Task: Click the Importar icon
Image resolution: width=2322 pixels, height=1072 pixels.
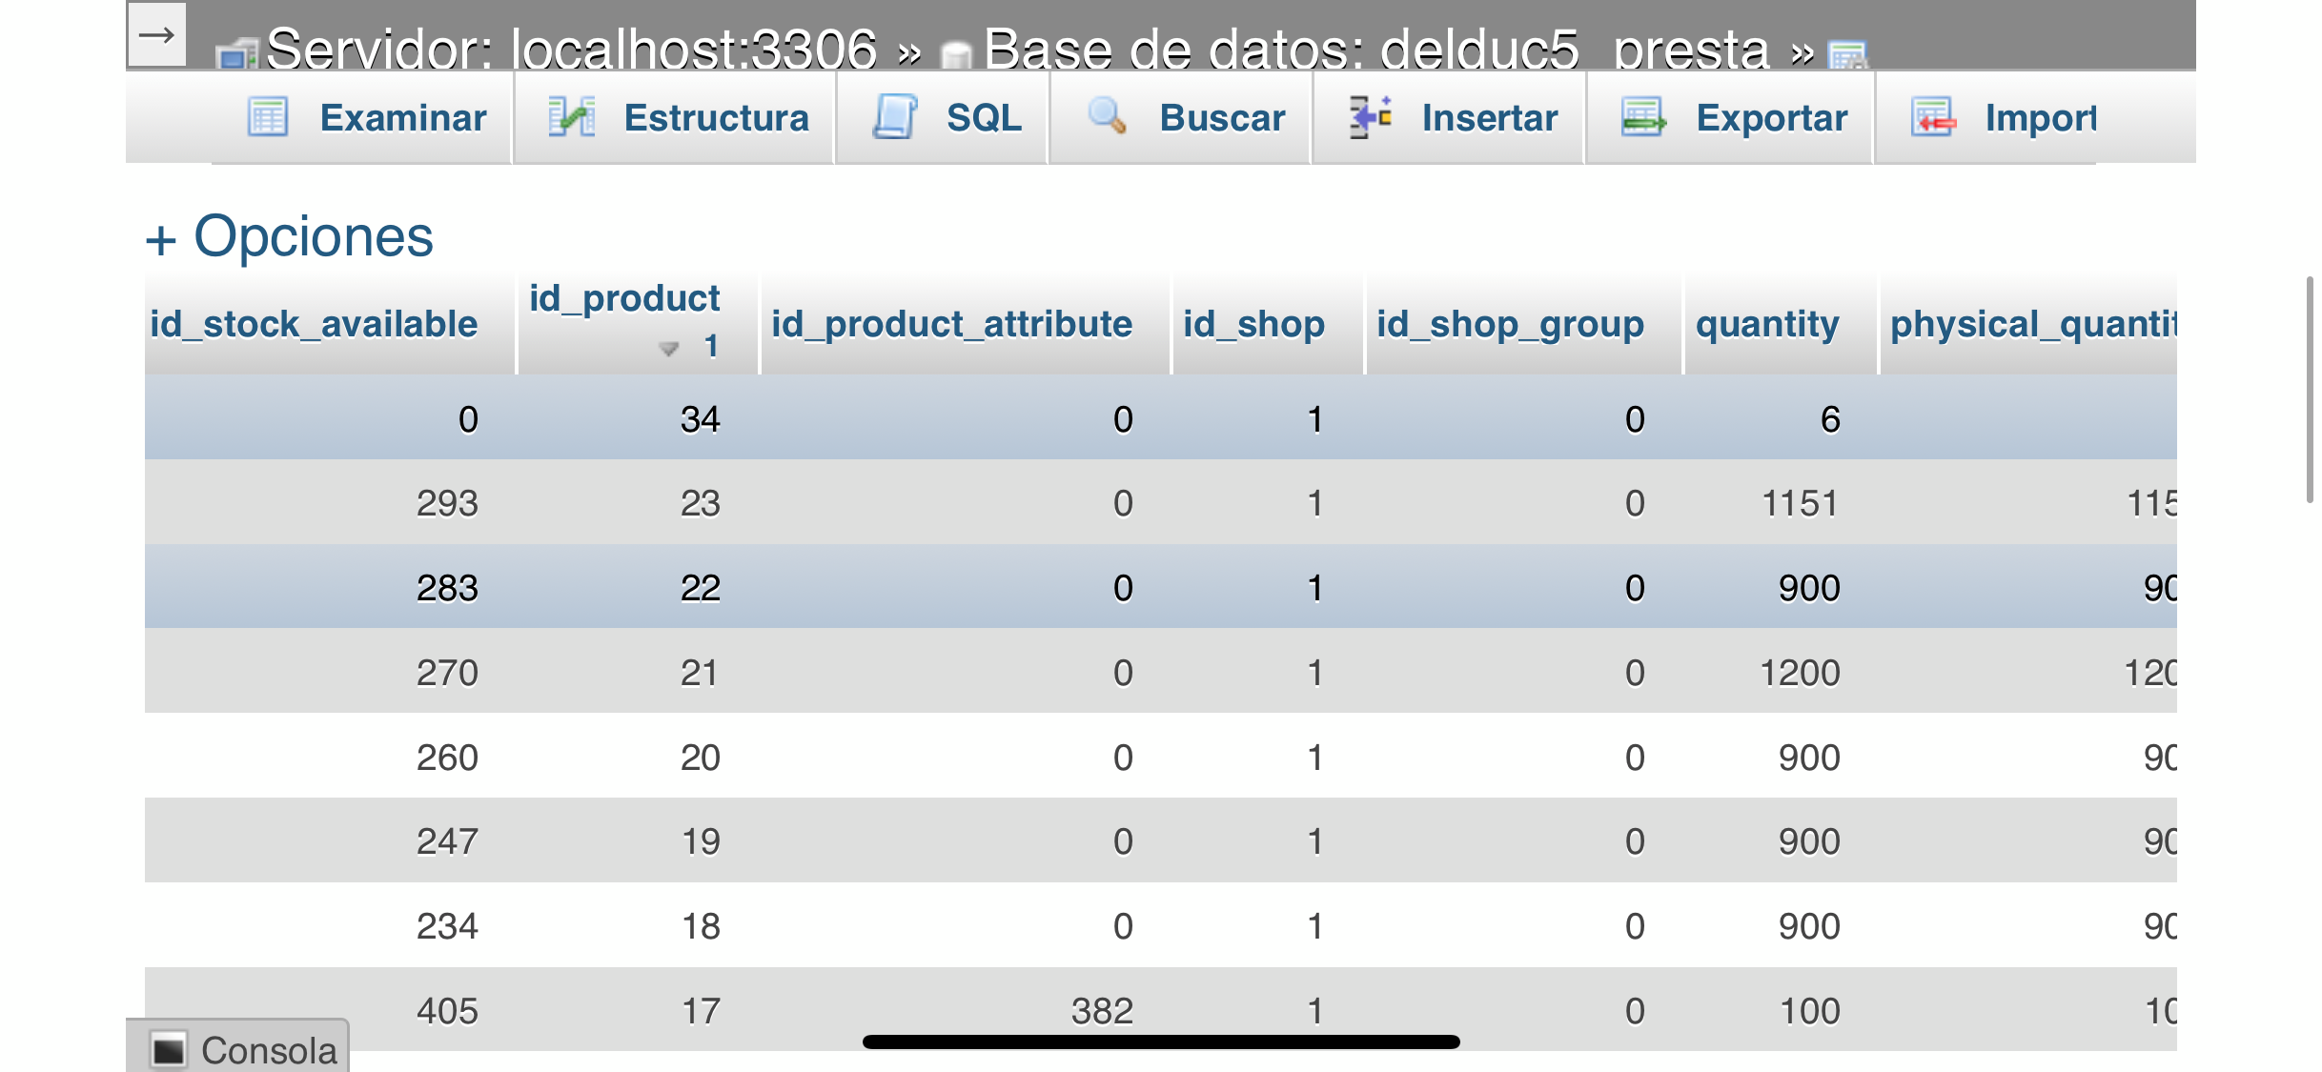Action: point(1933,118)
